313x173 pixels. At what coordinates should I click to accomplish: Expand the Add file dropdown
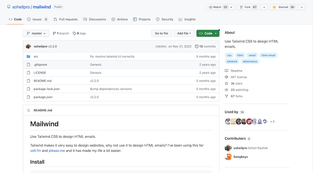(x=184, y=33)
